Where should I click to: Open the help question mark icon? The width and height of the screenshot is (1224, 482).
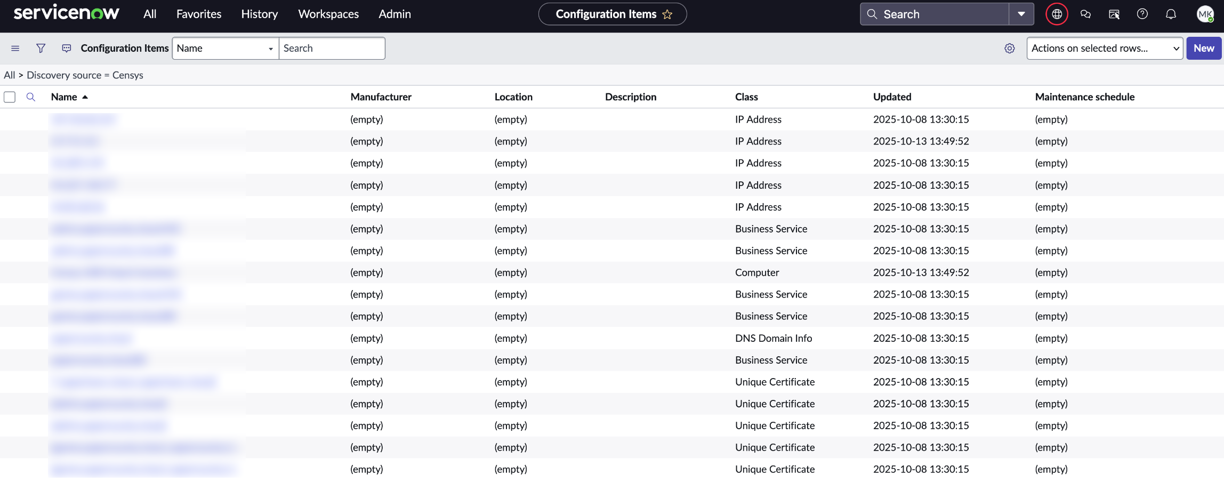[x=1142, y=14]
